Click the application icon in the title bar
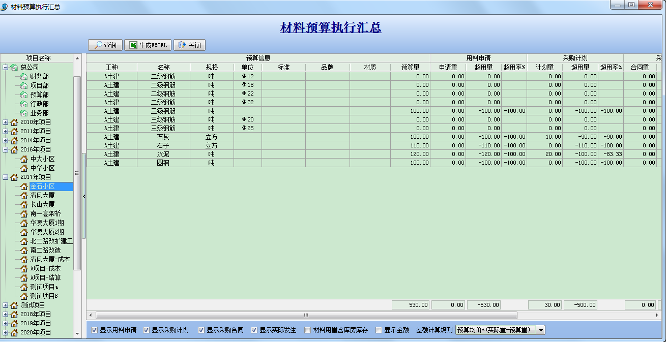This screenshot has width=666, height=342. 5,5
